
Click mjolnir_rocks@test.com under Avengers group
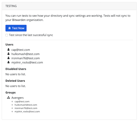tap(27, 111)
